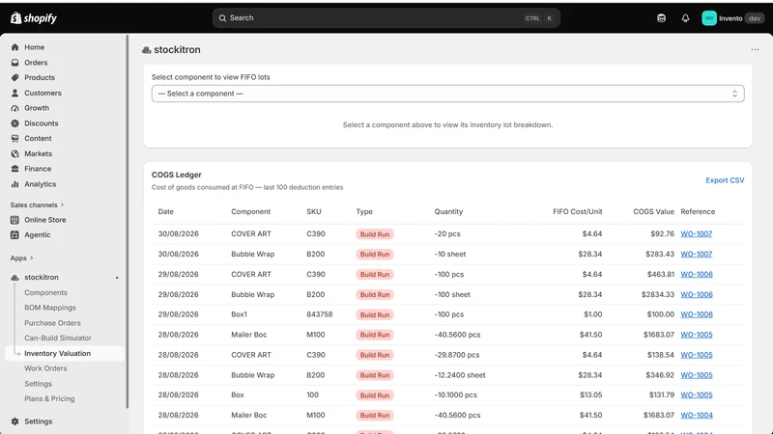
Task: Open the WO-1004 reference link
Action: tap(697, 416)
